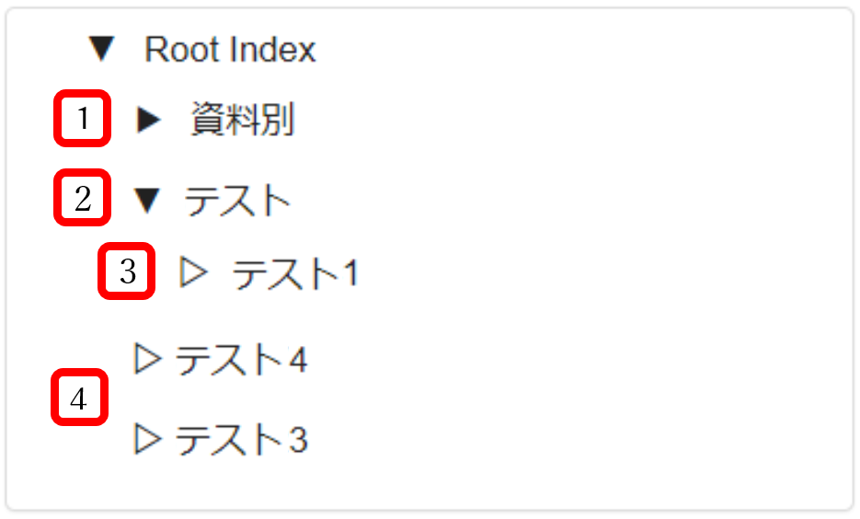Screen dimensions: 860x519
Task: Open the 資料別 index entry
Action: click(x=243, y=120)
